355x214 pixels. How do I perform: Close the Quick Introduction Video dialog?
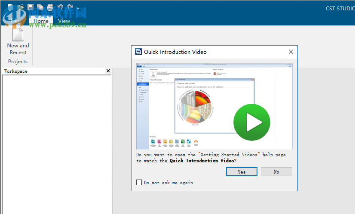pos(291,52)
